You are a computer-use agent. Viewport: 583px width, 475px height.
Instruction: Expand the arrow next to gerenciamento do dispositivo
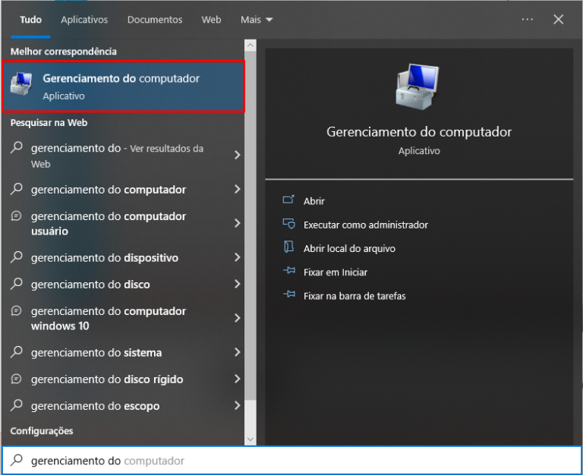[237, 258]
